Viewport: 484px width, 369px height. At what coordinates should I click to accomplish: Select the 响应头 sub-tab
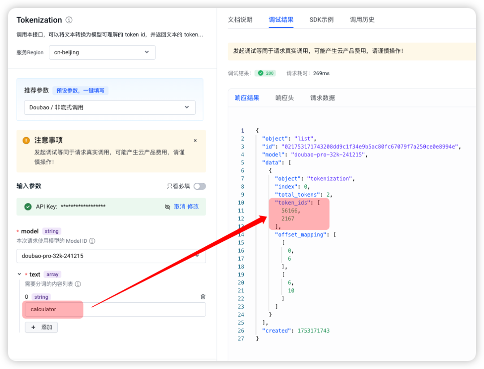point(284,98)
